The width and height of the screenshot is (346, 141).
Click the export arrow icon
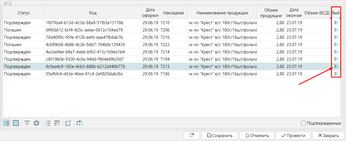click(68, 123)
